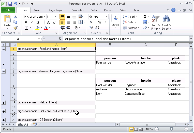This screenshot has height=133, width=194.
Task: Toggle Underline formatting
Action: 38,22
